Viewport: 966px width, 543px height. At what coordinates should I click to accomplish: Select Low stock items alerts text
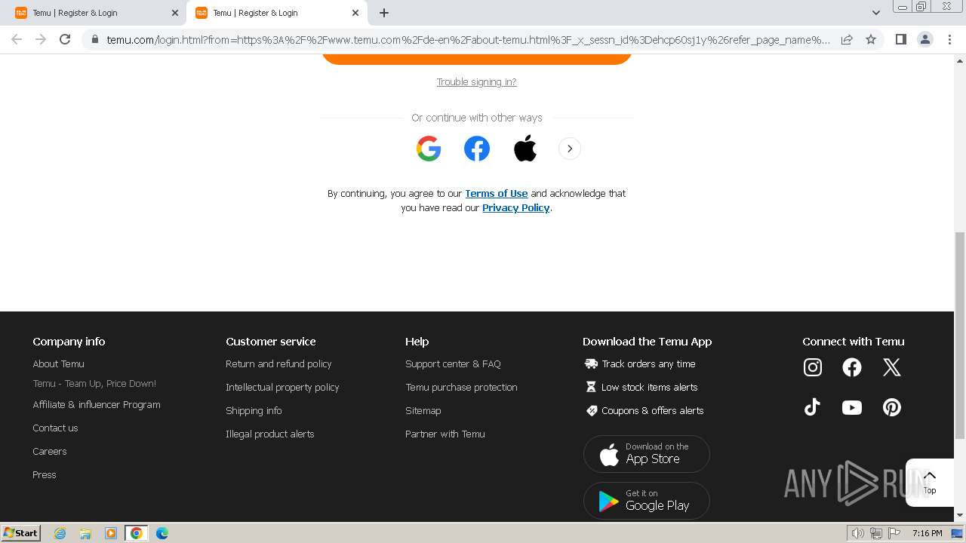point(649,387)
